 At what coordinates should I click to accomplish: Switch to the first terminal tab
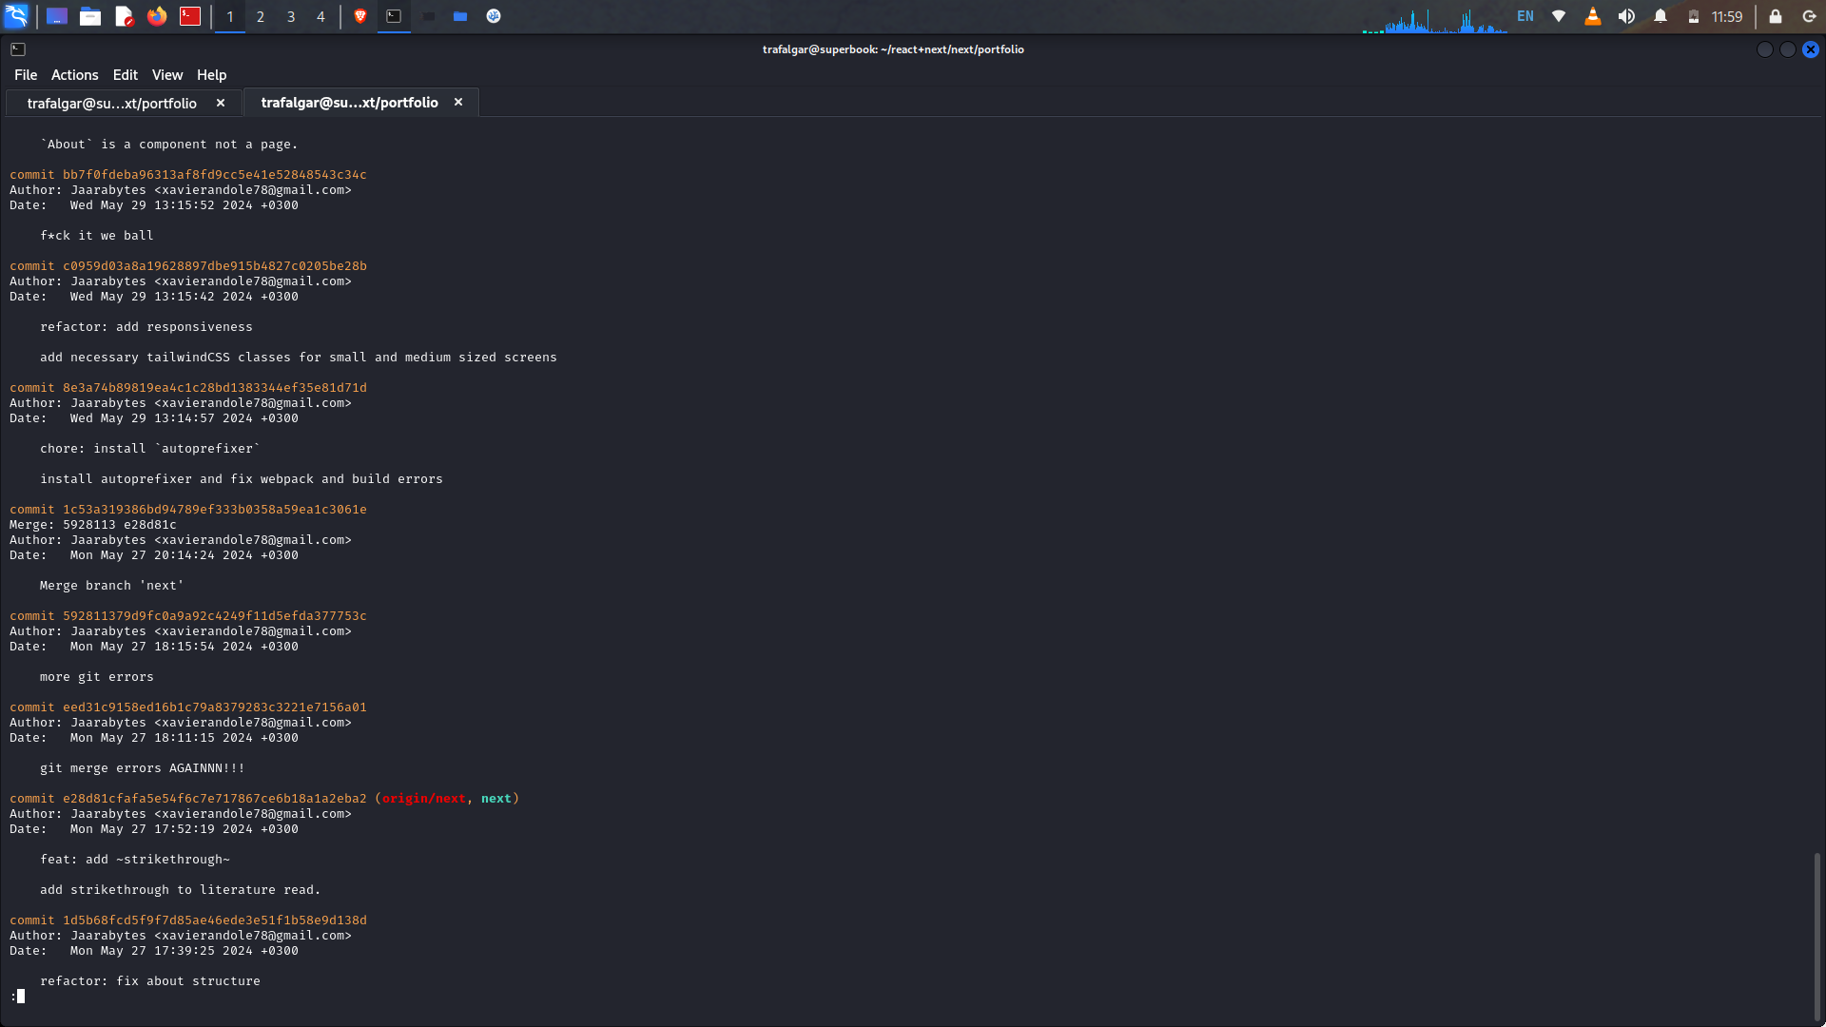point(112,103)
